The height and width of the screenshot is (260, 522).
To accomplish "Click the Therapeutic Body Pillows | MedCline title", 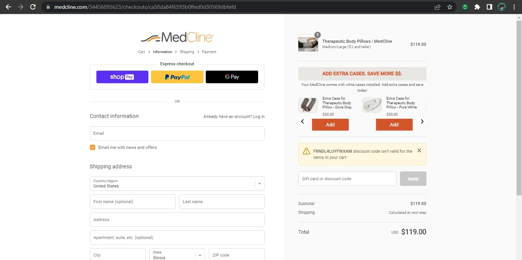I will [357, 41].
